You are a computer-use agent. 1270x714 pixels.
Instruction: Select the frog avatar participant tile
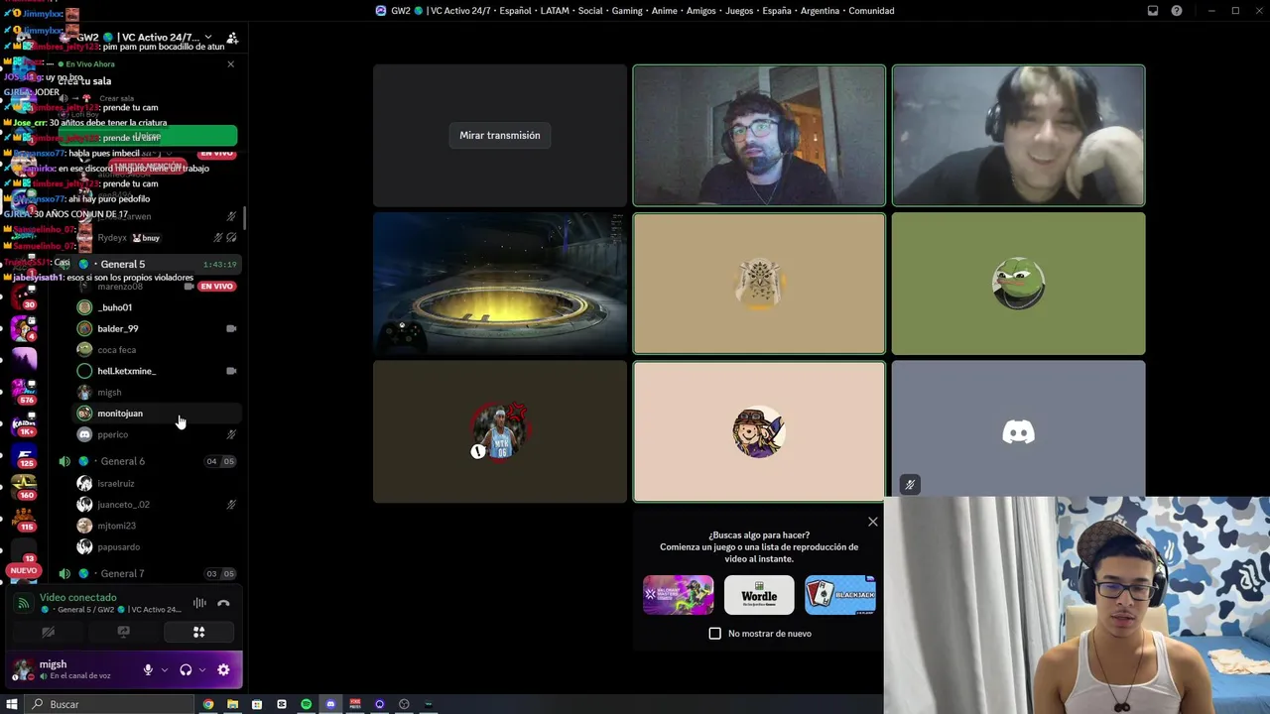click(1018, 284)
